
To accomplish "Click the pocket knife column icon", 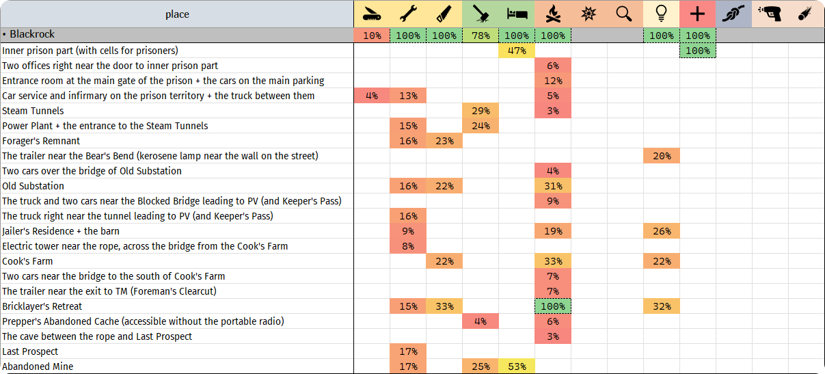I will coord(372,14).
